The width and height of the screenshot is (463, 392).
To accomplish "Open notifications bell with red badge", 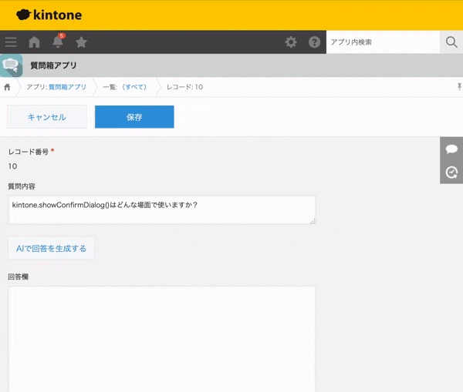I will [x=58, y=41].
